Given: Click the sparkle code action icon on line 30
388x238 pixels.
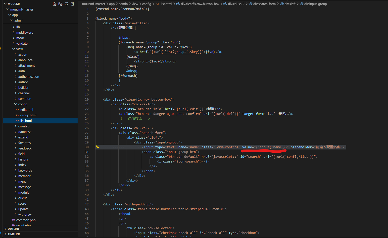Looking at the screenshot, I should [97, 147].
